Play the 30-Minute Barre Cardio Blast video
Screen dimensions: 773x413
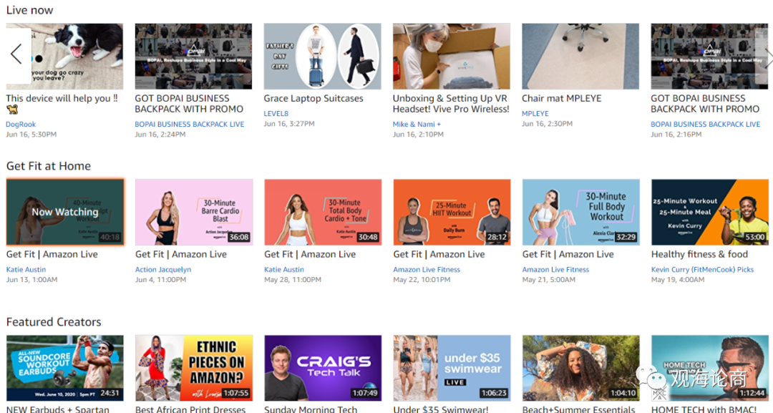pyautogui.click(x=194, y=212)
